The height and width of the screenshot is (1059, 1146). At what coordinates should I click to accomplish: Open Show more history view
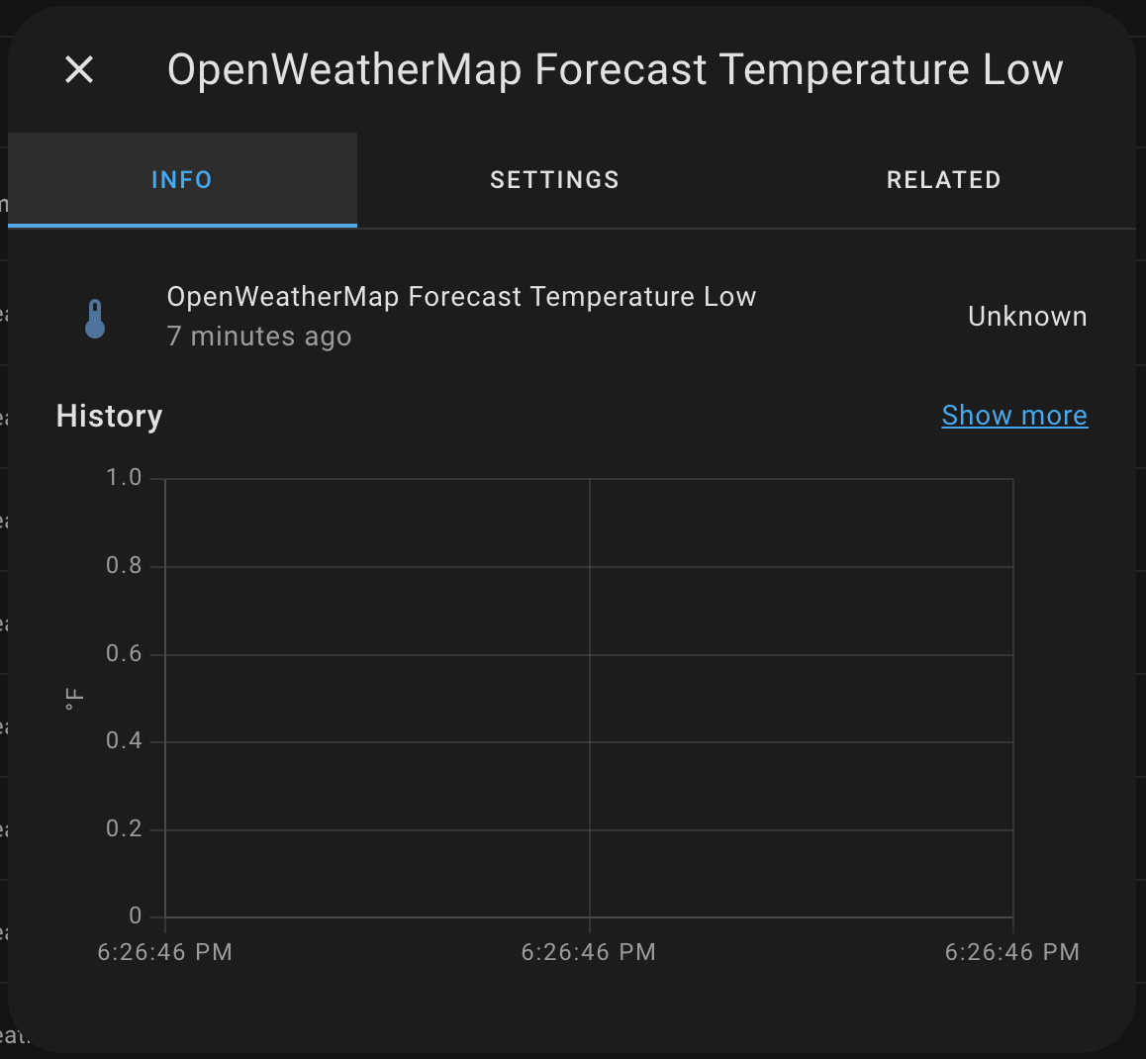(1013, 415)
